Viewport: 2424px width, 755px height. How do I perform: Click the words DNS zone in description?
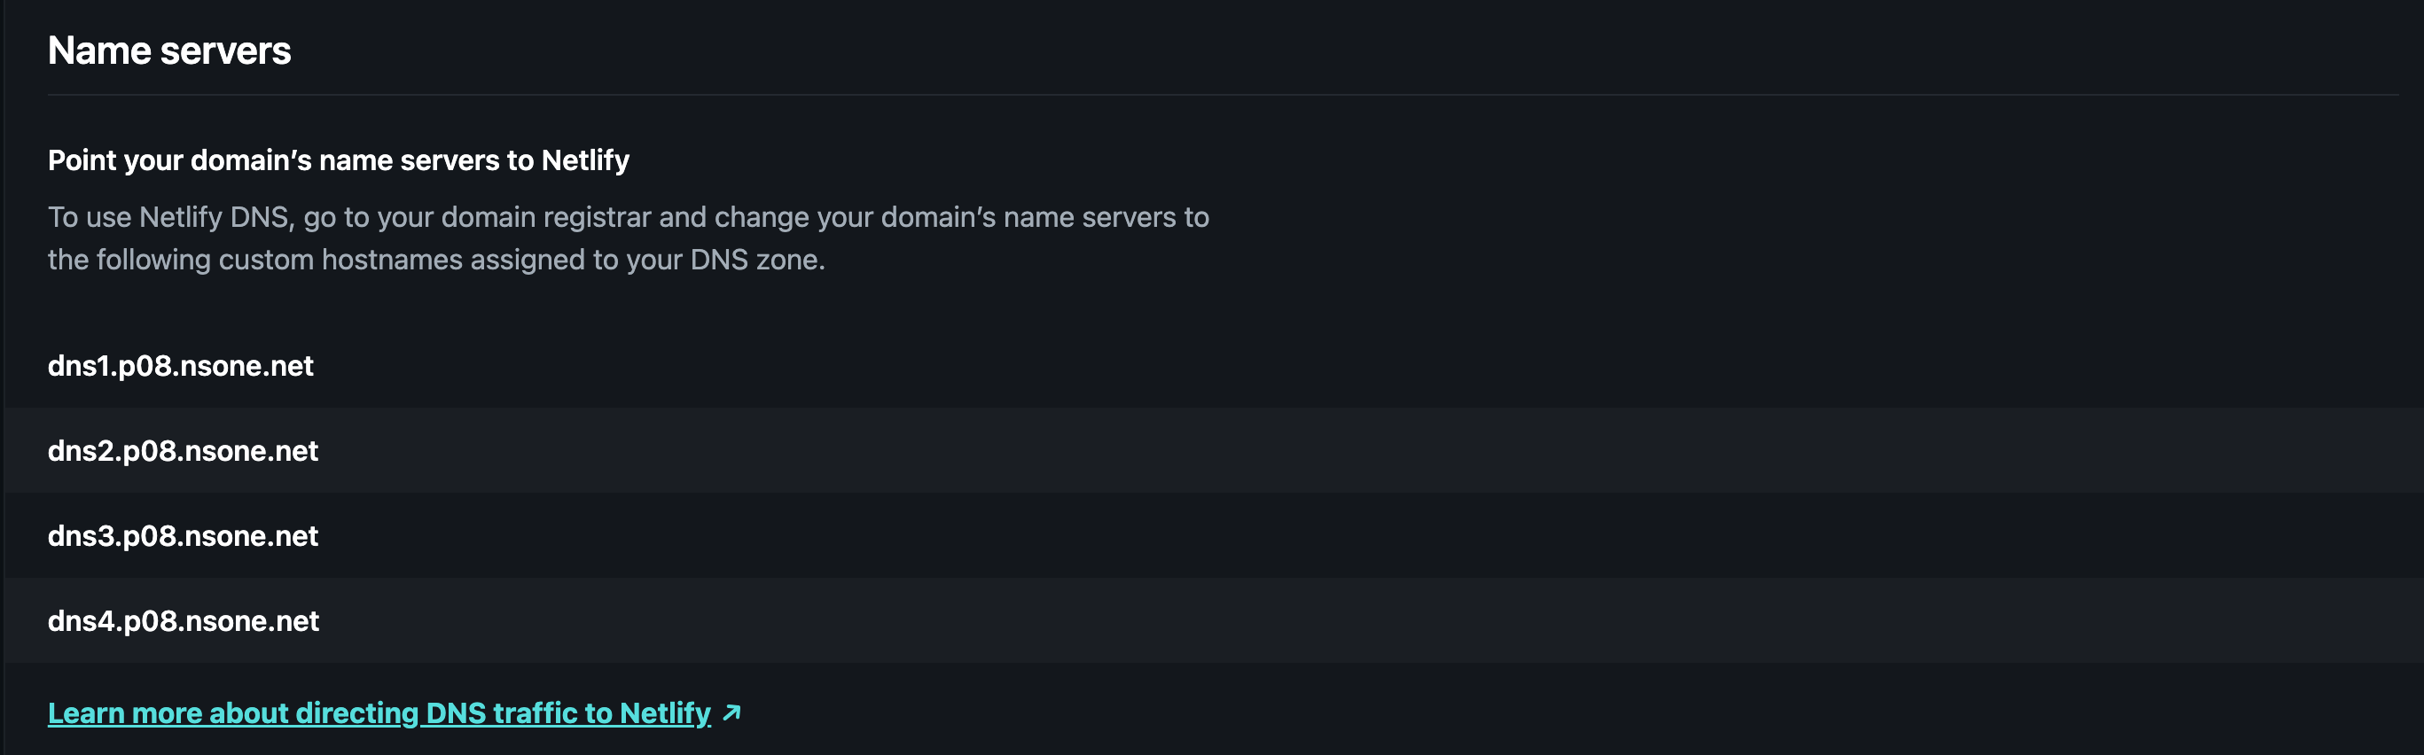754,260
